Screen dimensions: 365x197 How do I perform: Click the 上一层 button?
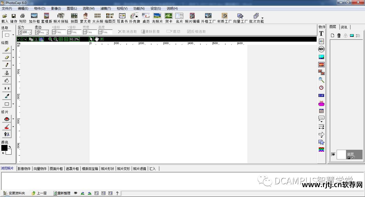click(39, 193)
